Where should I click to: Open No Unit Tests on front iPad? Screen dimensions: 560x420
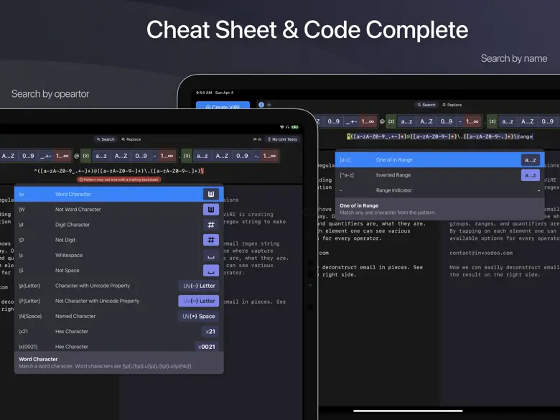click(282, 139)
